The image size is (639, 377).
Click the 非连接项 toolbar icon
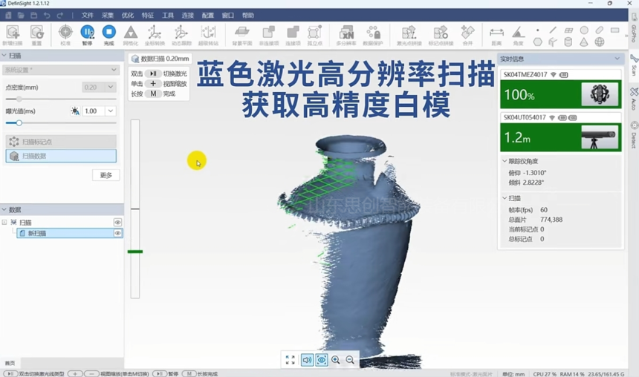[269, 35]
